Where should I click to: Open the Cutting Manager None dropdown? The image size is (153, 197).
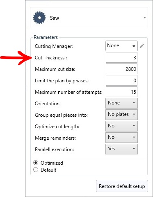(121, 46)
